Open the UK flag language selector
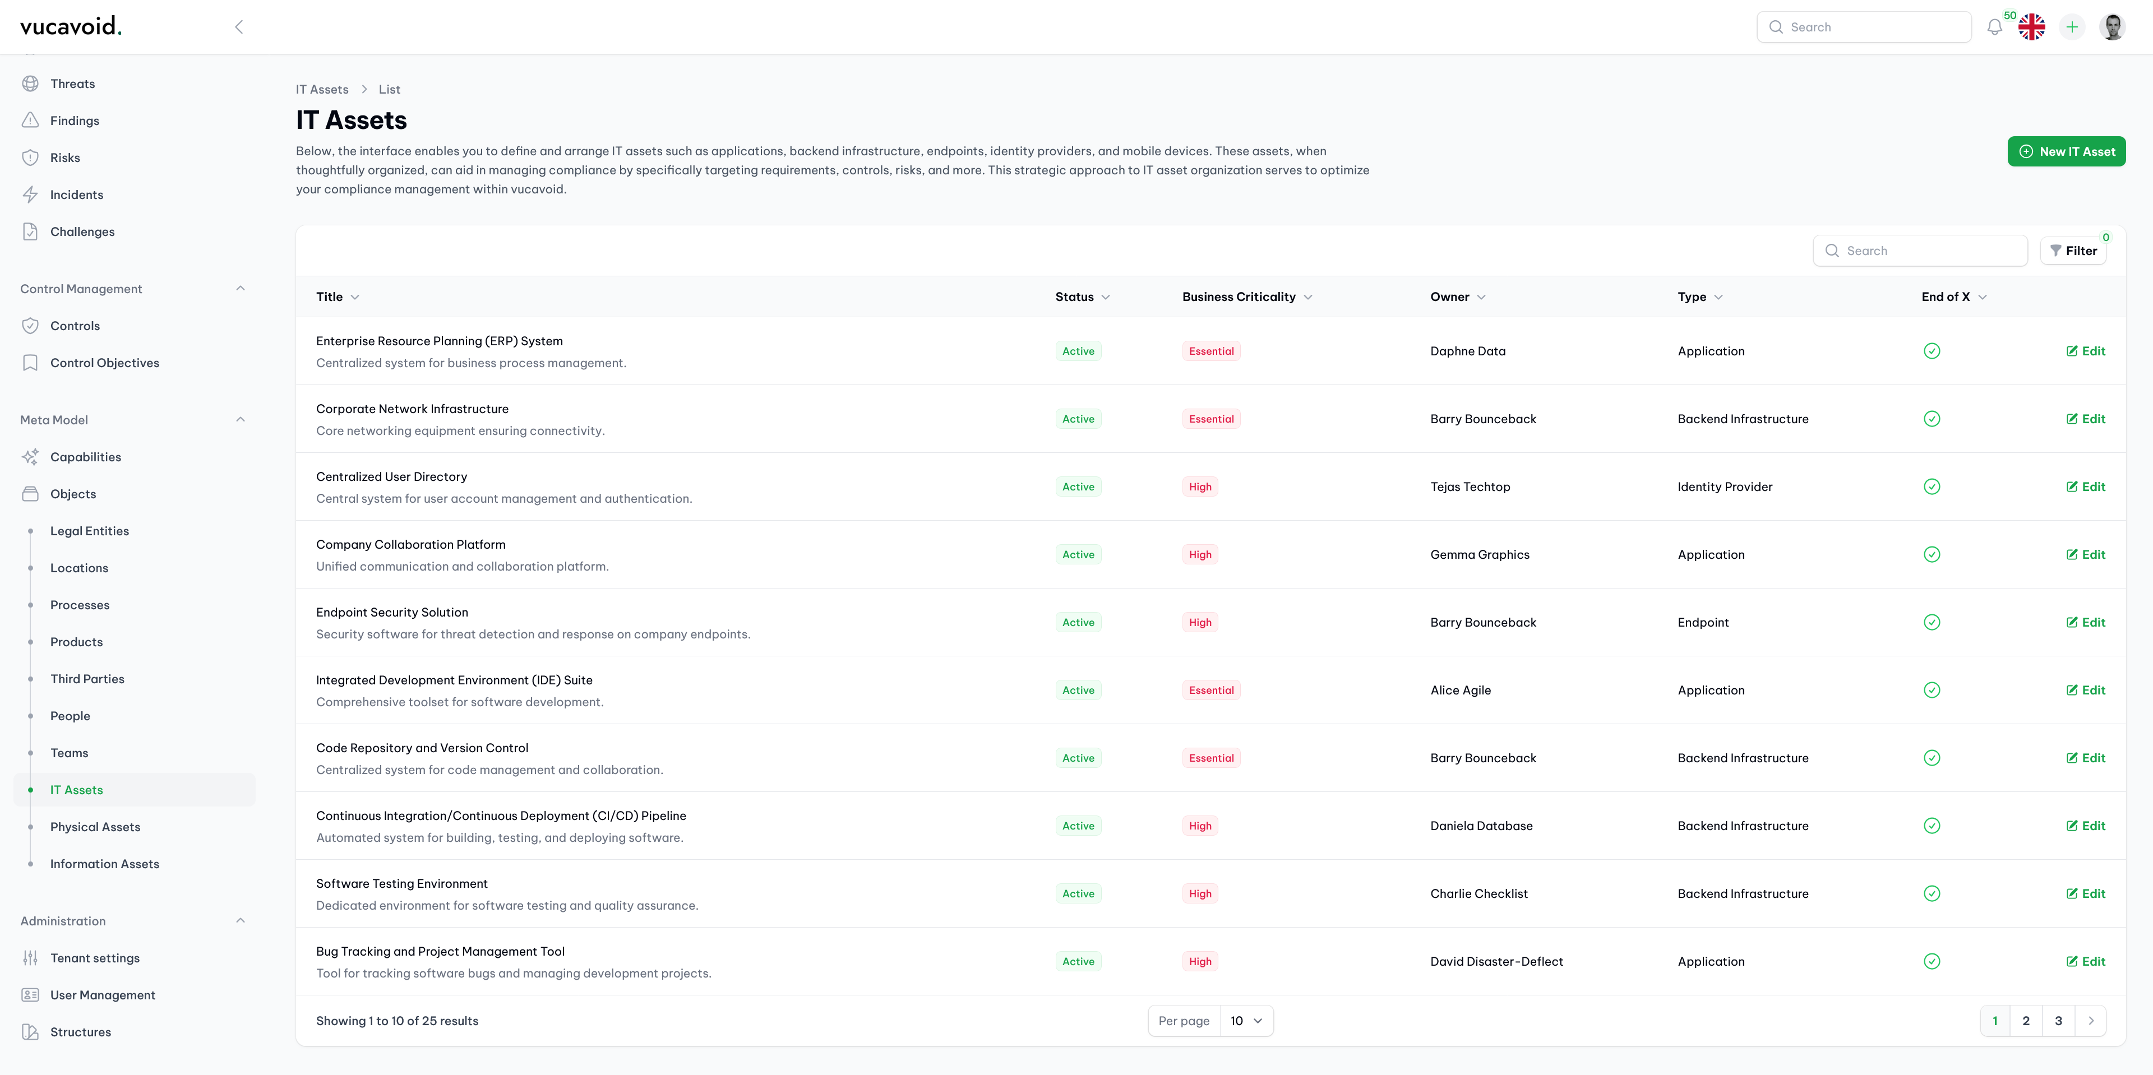Viewport: 2153px width, 1075px height. 2031,27
